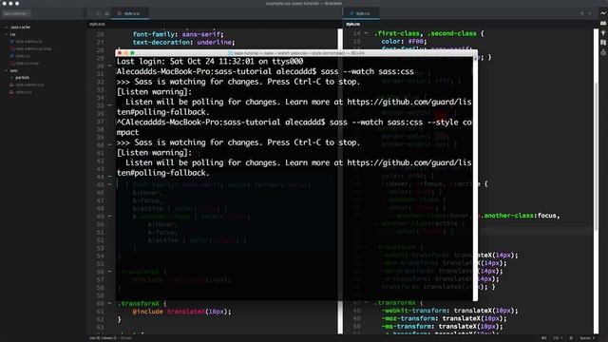Viewport: 608px width, 342px height.
Task: Click the green zoom button of Terminal
Action: click(132, 53)
